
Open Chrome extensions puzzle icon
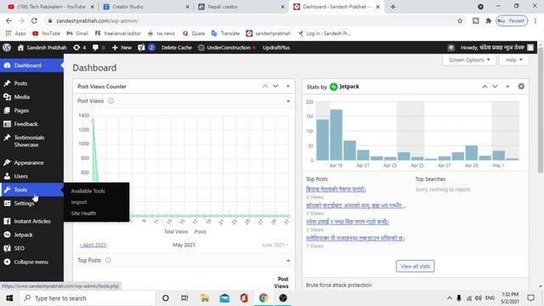489,20
